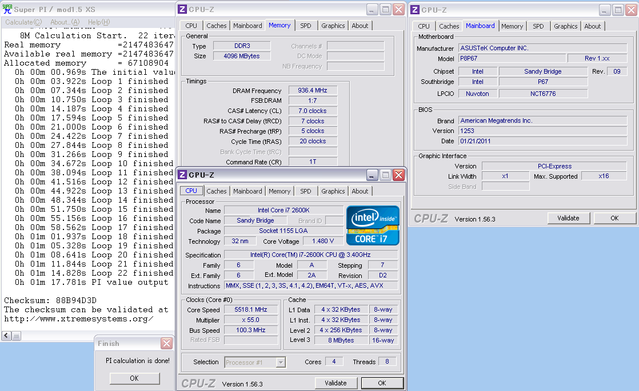The height and width of the screenshot is (391, 639).
Task: Select the SPD tab in the processor info window
Action: point(306,191)
